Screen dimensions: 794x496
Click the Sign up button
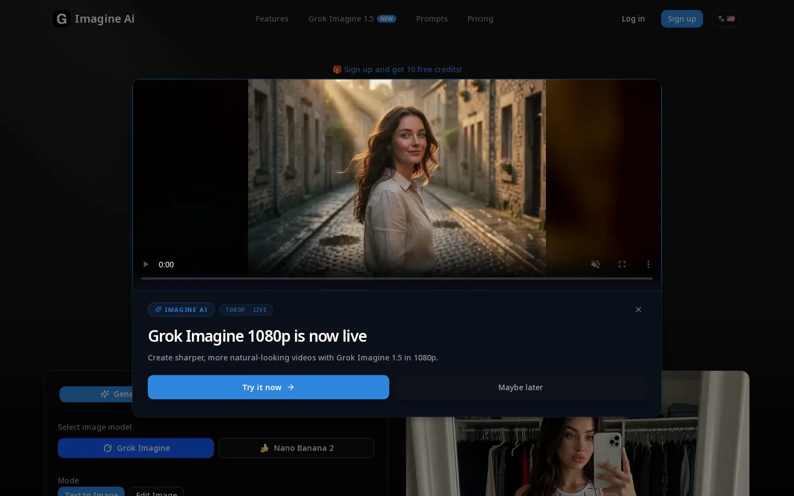click(x=682, y=19)
